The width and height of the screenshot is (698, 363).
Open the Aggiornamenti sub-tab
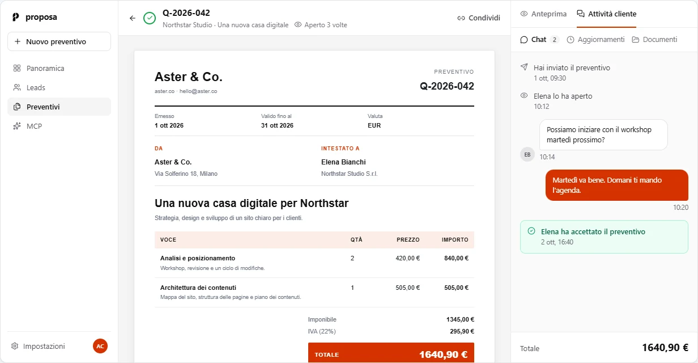[x=595, y=40]
